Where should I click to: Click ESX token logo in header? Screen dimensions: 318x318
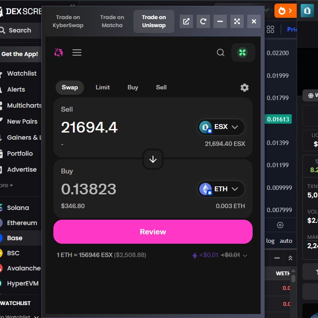307,11
